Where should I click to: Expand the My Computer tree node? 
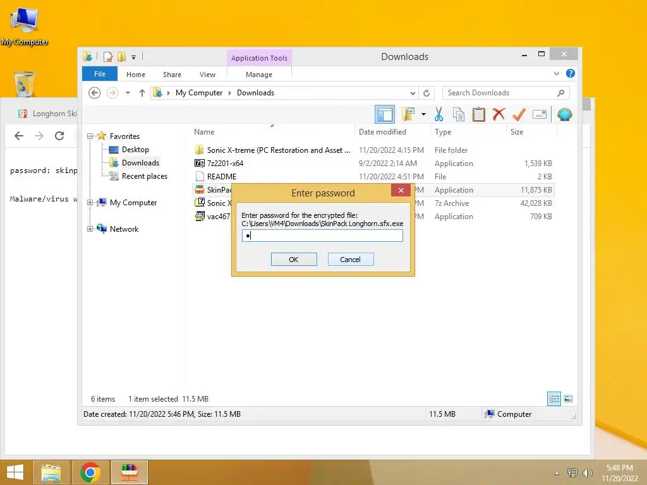(x=90, y=203)
